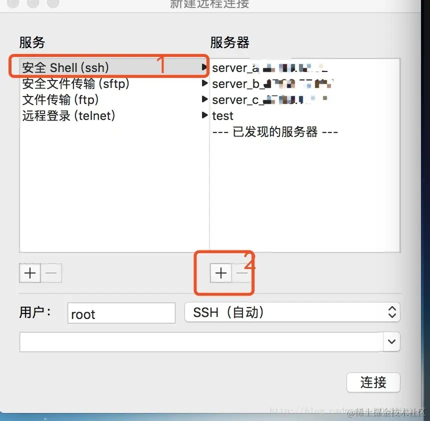Viewport: 430px width, 421px height.
Task: Expand arrow next to ssh service
Action: coord(204,67)
